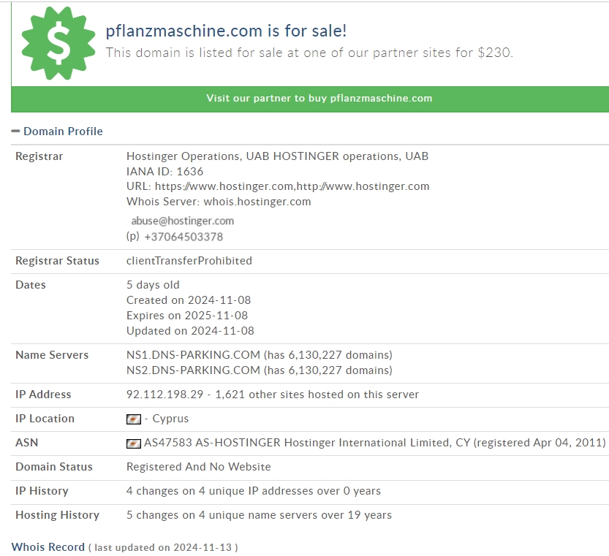Open the Whois Record heading link

click(48, 547)
